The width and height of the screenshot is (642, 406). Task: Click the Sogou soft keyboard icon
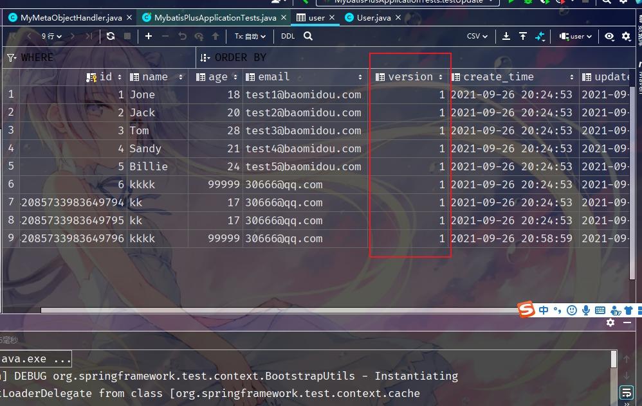pyautogui.click(x=600, y=310)
